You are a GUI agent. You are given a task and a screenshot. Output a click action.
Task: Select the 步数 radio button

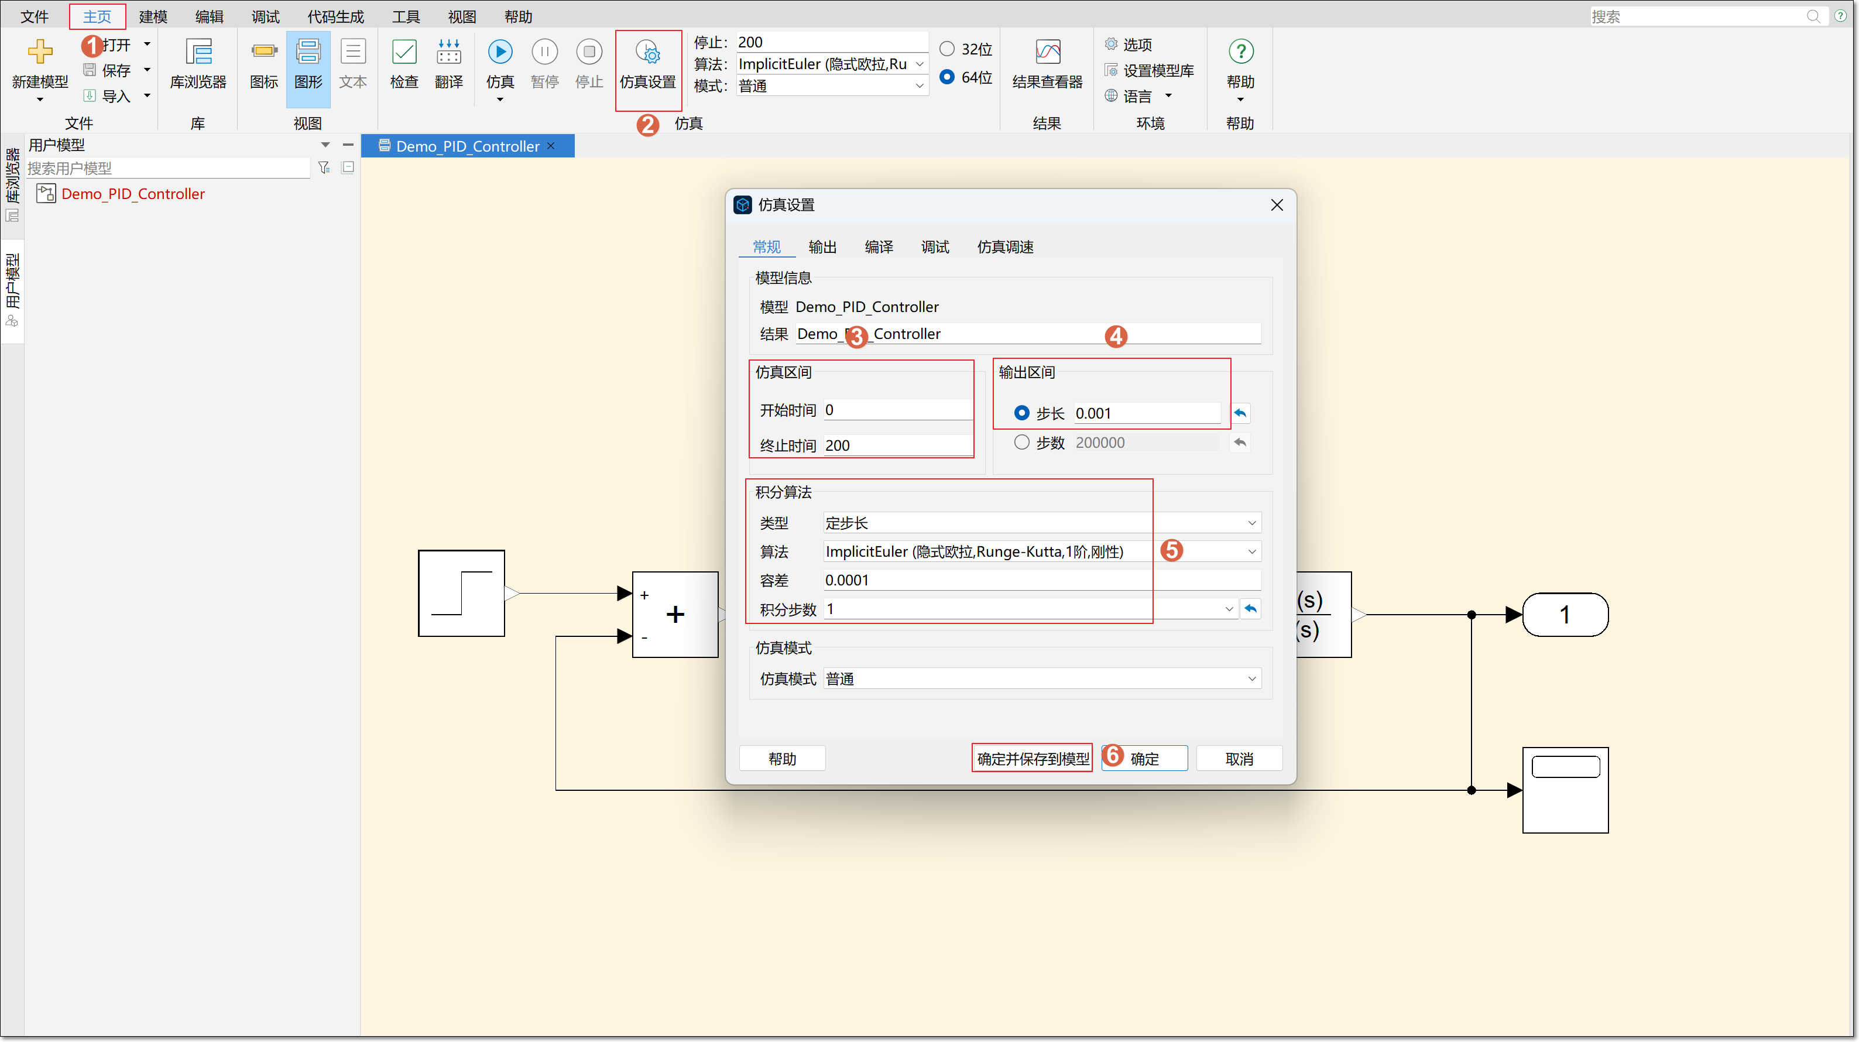coord(1021,443)
